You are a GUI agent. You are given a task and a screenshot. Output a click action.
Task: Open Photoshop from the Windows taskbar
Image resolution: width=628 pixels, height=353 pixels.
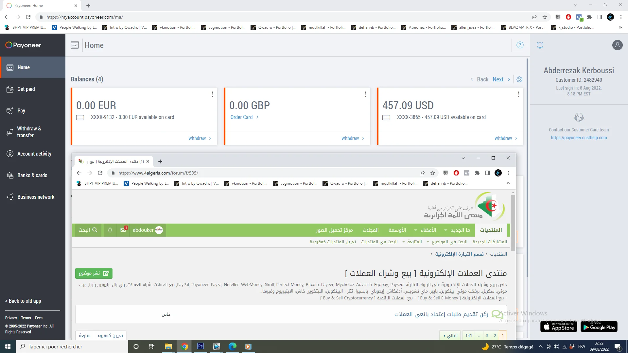[201, 346]
